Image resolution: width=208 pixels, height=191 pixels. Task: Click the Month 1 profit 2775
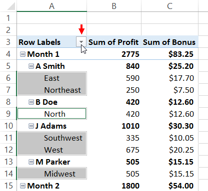click(130, 54)
